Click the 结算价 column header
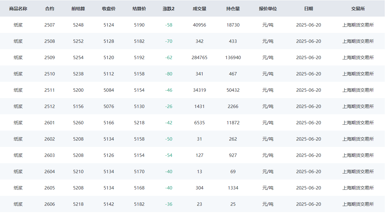 point(139,9)
